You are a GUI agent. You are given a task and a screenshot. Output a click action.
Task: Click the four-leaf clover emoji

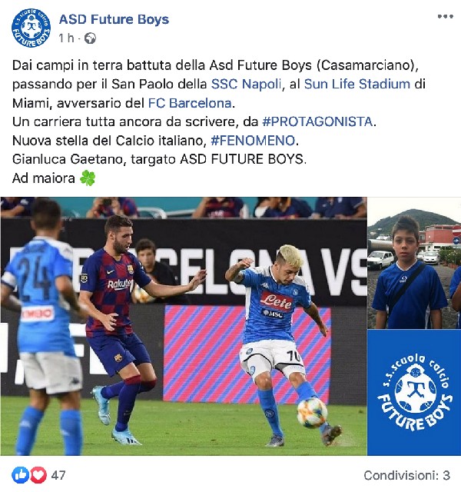[88, 178]
